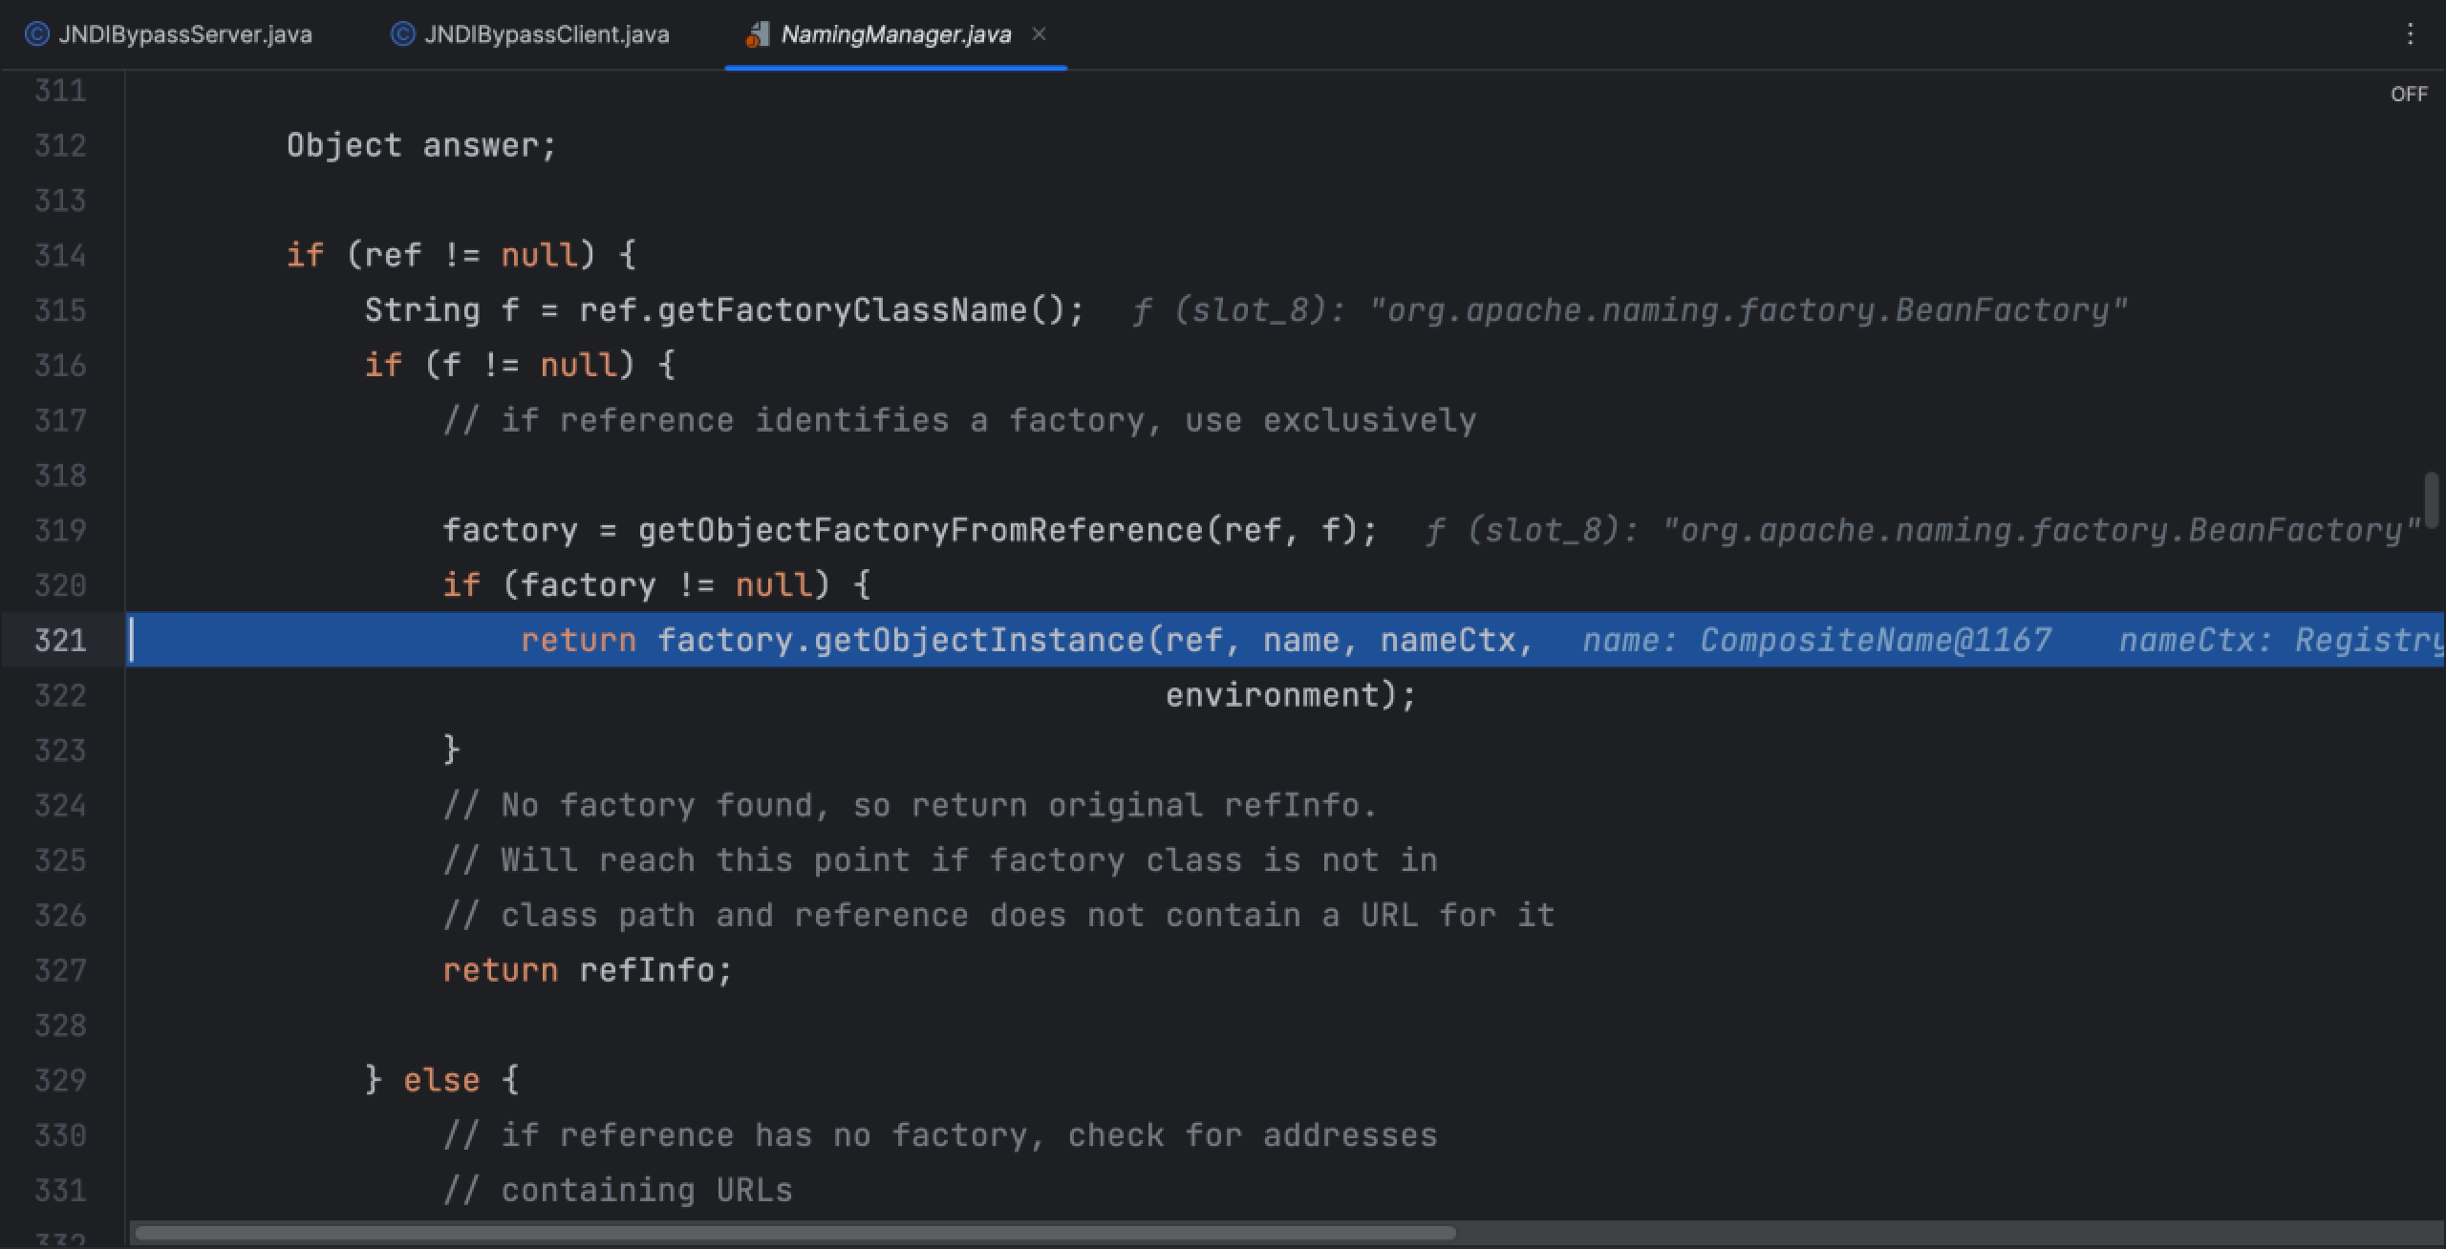Click comment 'class path and reference does not'
Screen dimensions: 2446x1249
coord(998,915)
